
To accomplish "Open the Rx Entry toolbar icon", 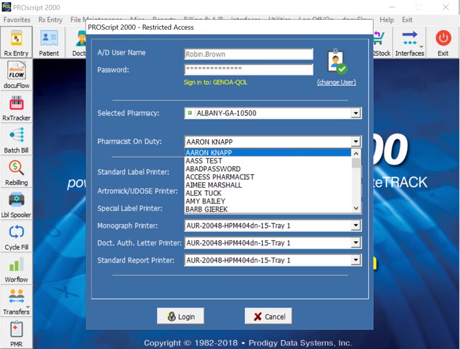I will pos(16,42).
